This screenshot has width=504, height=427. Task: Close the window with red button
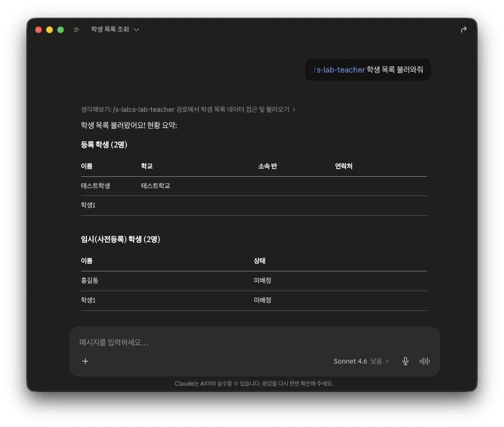click(x=38, y=30)
